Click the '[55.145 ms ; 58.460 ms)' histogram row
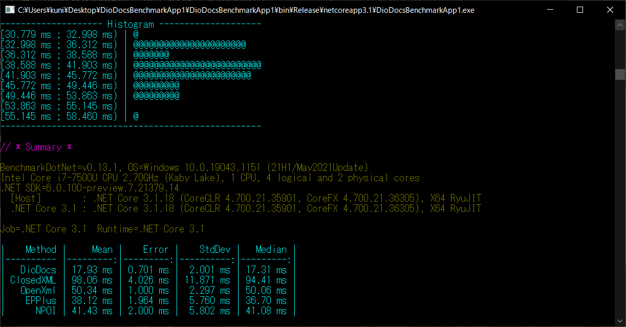Viewport: 626px width, 327px height. pyautogui.click(x=70, y=116)
